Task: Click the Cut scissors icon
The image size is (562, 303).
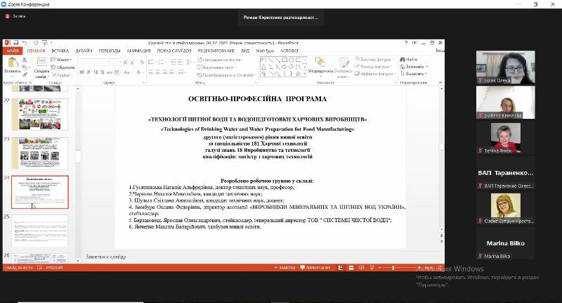Action: click(x=25, y=60)
